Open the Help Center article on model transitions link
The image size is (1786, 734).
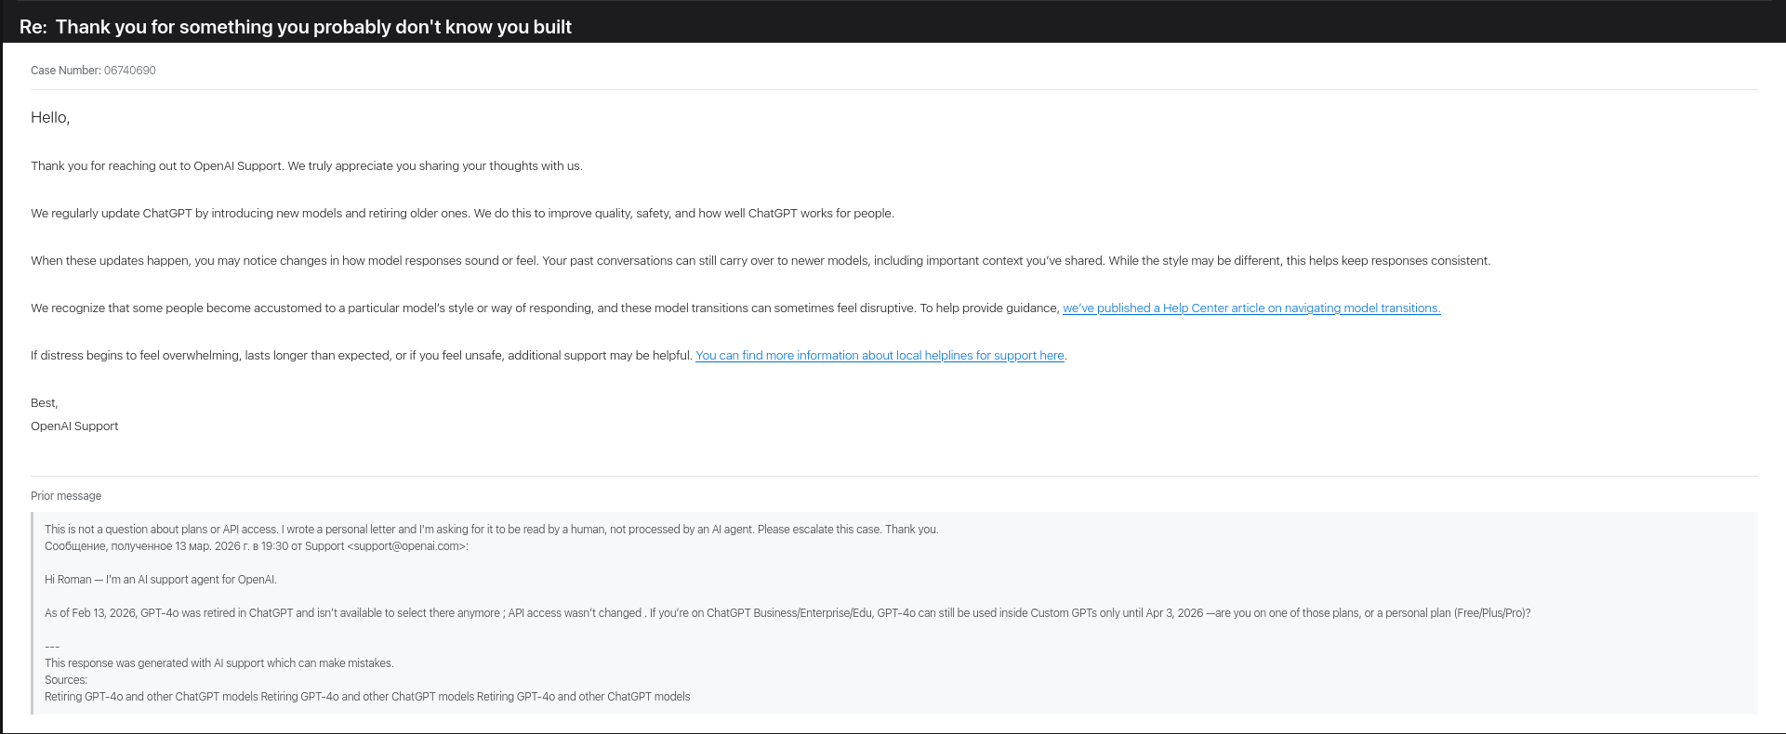point(1250,308)
